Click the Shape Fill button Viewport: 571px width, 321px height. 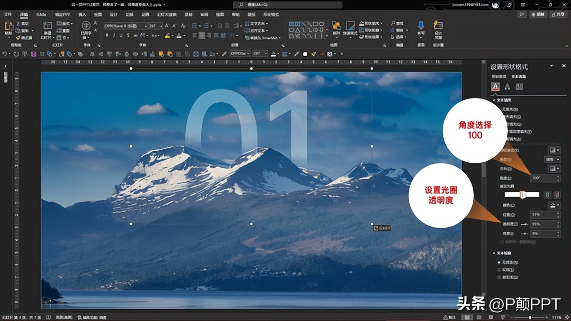click(x=372, y=23)
